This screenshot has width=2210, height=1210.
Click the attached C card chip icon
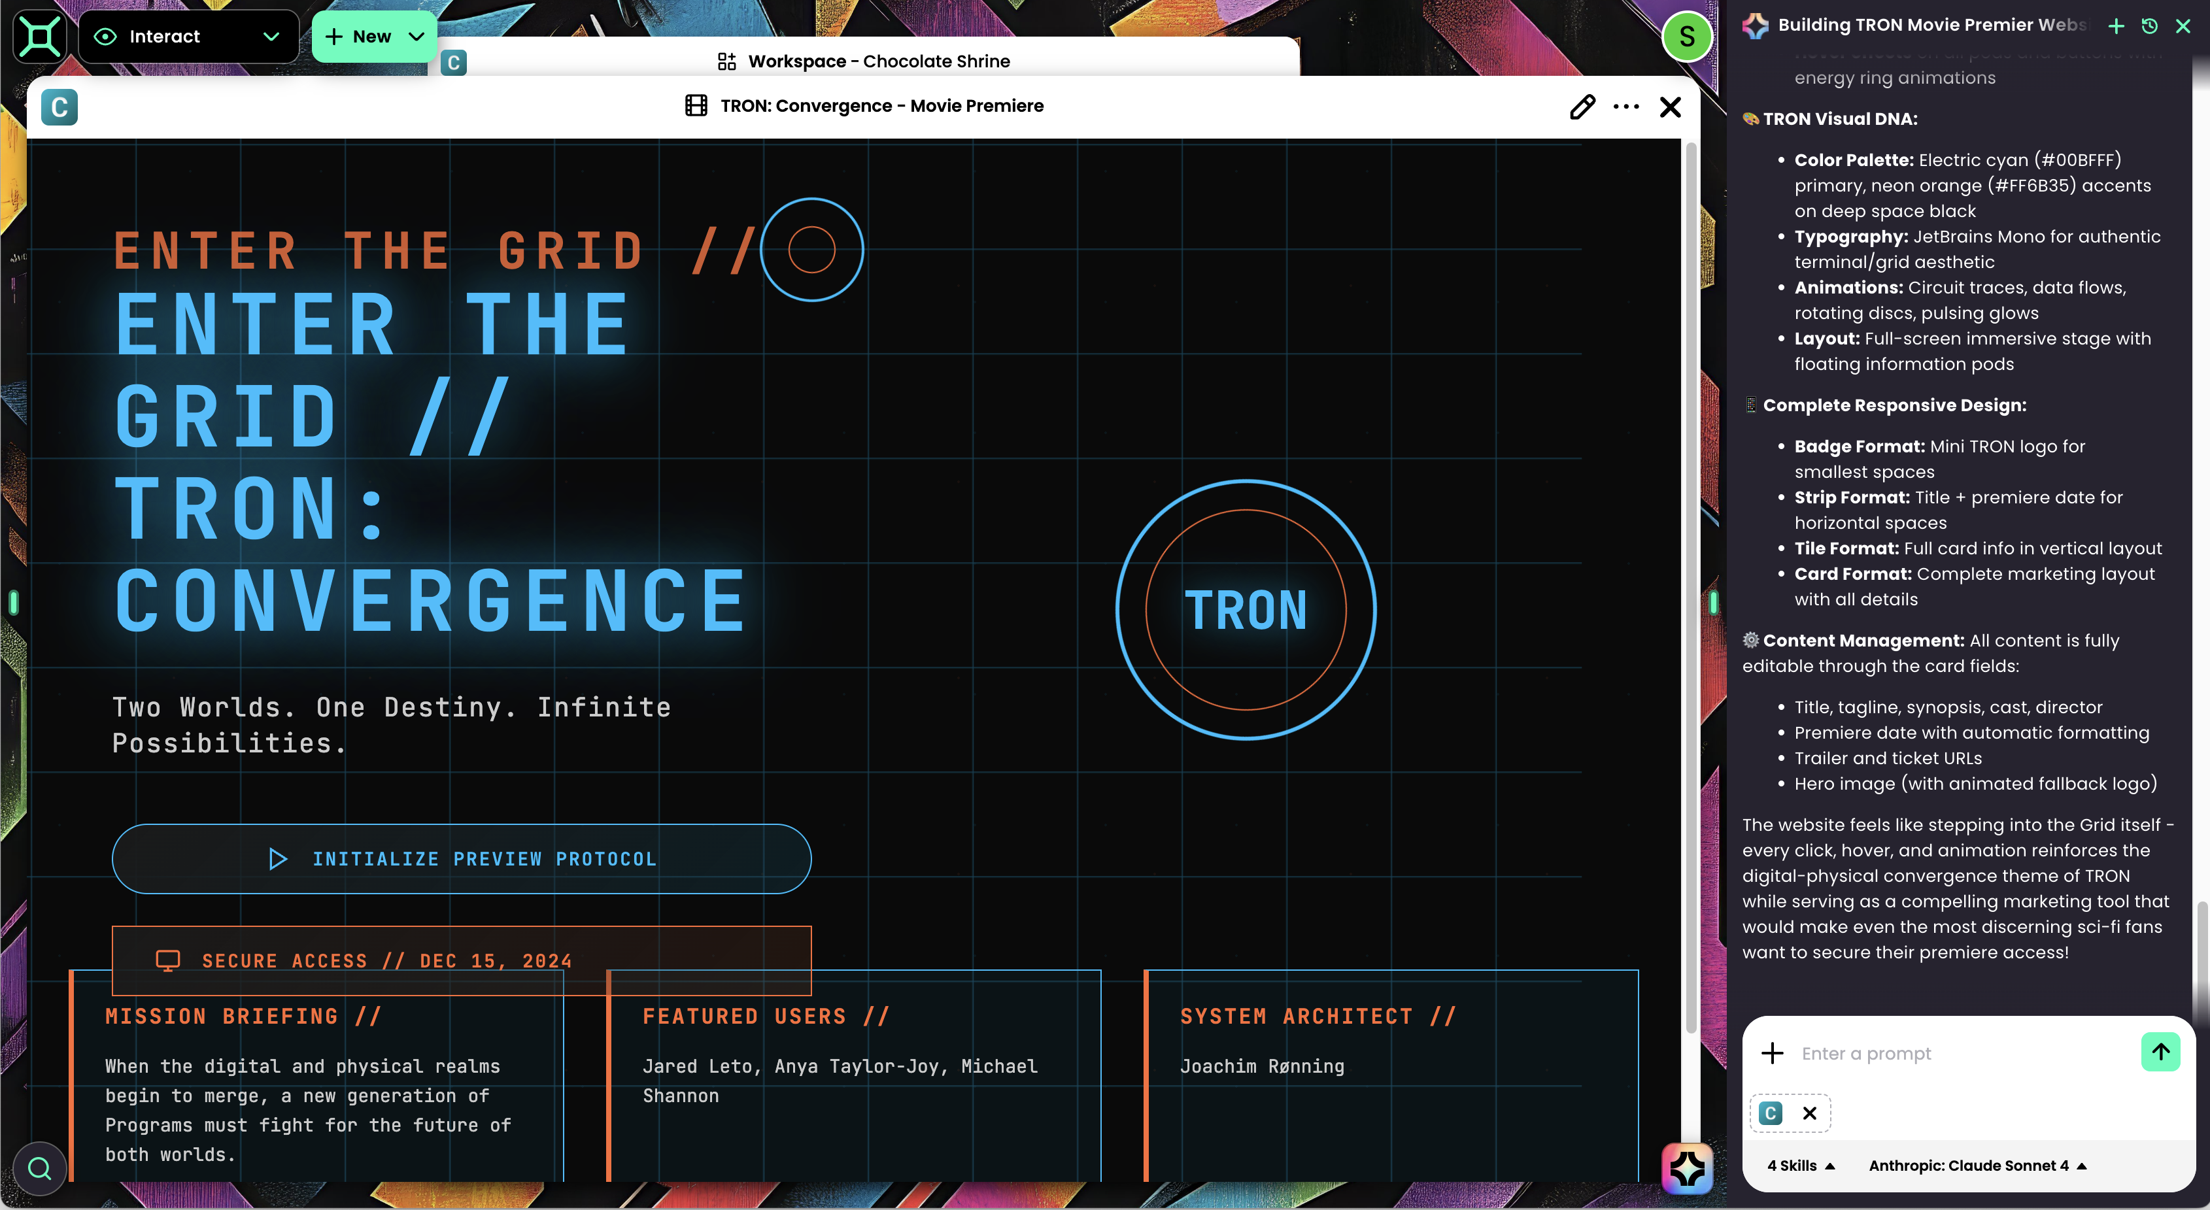coord(1771,1113)
